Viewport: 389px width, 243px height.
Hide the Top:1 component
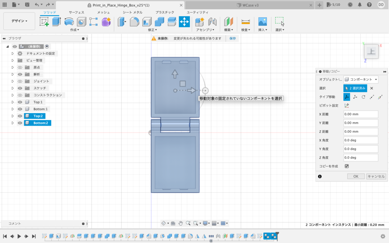pos(20,102)
